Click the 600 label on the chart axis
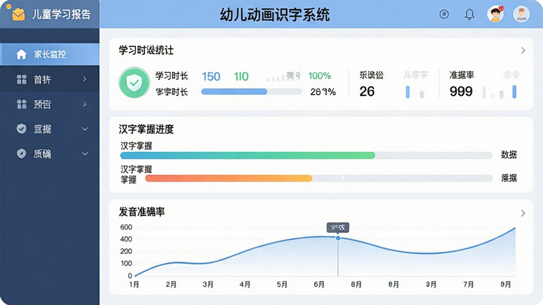Viewport: 543px width, 305px height. tap(126, 227)
